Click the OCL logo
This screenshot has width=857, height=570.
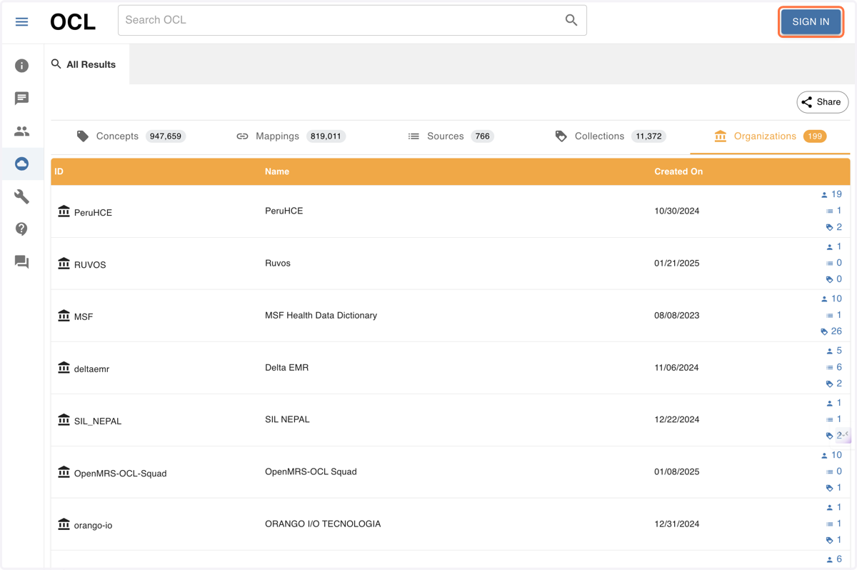coord(73,22)
